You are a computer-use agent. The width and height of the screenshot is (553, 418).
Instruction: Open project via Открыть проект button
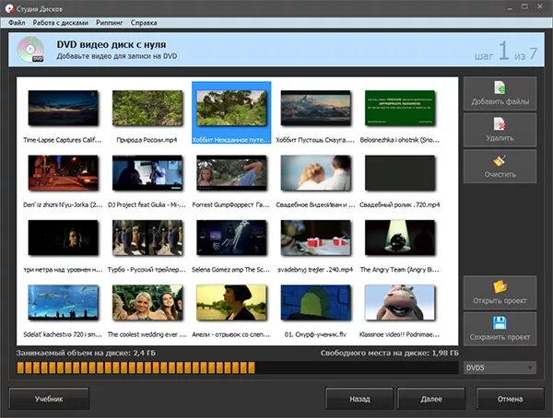tap(500, 293)
